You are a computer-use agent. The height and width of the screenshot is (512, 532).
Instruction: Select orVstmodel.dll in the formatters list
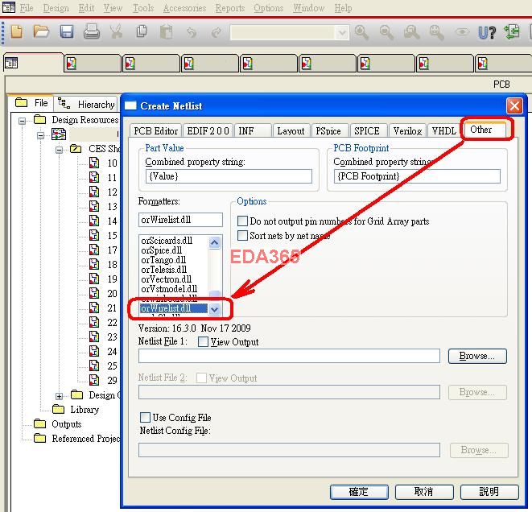coord(169,289)
